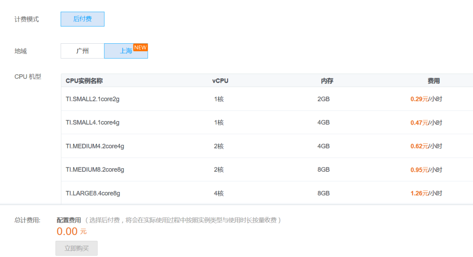Click the 8GB memory cell for TI.MEDIUM8

(x=324, y=170)
